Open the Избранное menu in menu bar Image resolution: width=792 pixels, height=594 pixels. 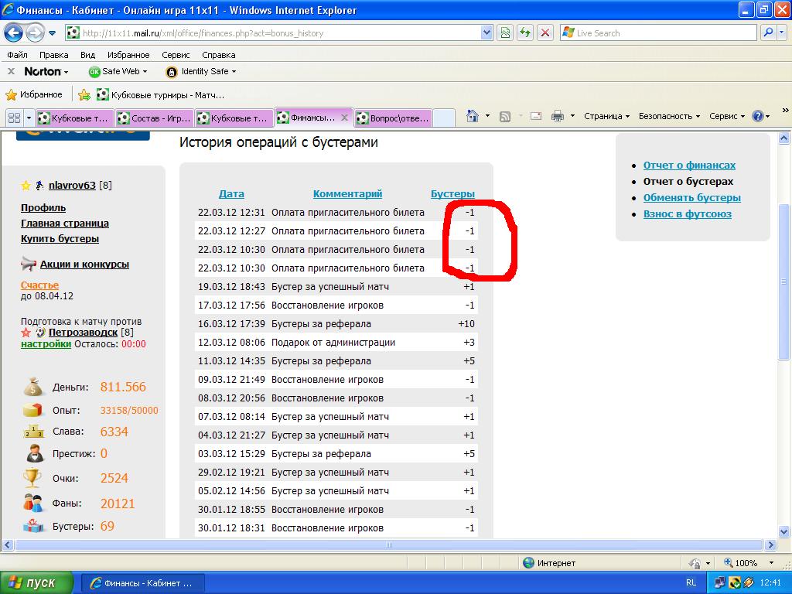(x=128, y=55)
